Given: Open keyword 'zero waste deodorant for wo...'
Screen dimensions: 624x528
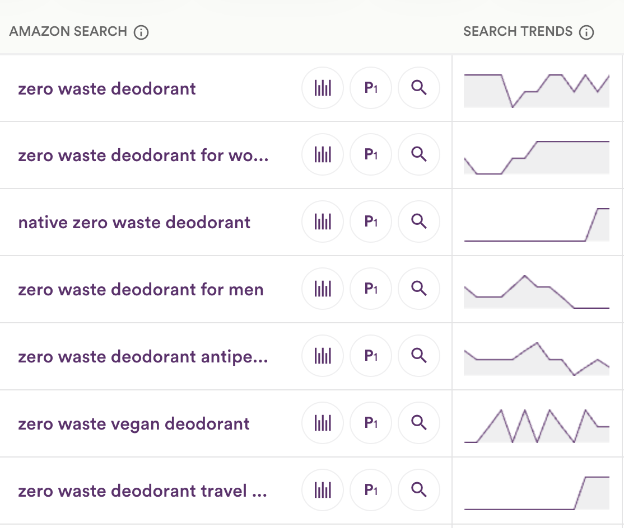Looking at the screenshot, I should click(x=143, y=155).
